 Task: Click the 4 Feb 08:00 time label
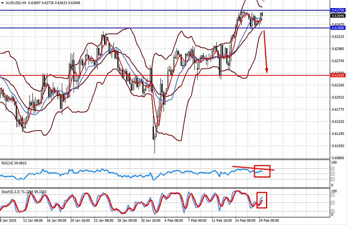173,220
